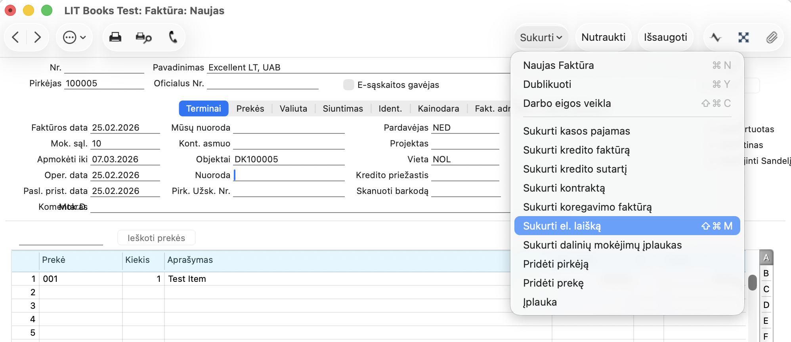The image size is (791, 342).
Task: Click the activity waveform icon
Action: pyautogui.click(x=716, y=38)
